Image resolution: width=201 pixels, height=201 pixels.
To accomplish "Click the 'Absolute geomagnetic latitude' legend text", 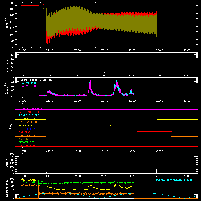I will click(174, 180).
